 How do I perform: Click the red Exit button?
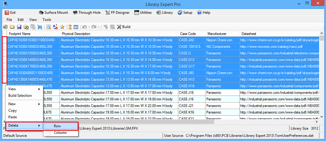point(10,12)
